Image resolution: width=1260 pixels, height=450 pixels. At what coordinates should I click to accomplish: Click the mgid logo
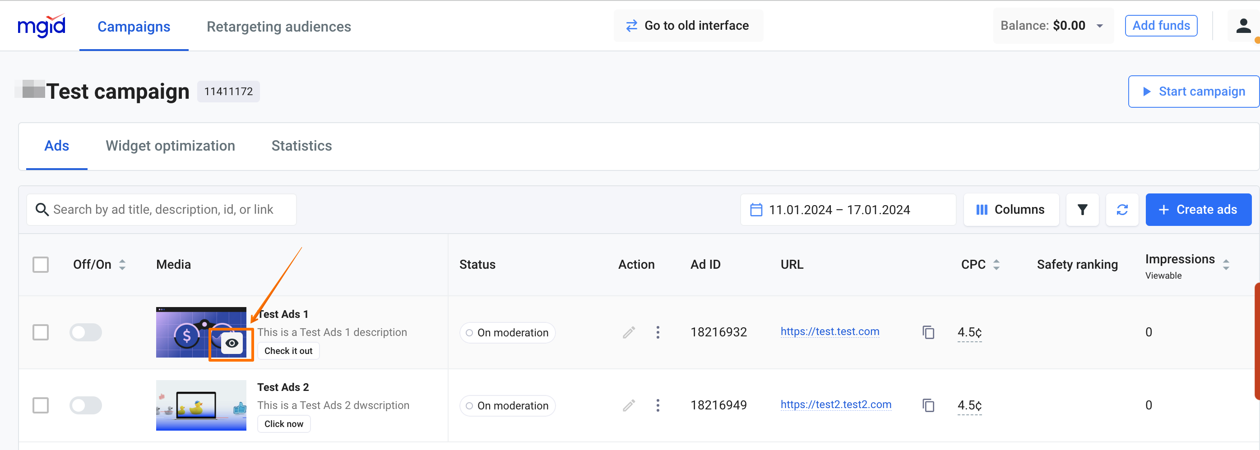coord(42,26)
